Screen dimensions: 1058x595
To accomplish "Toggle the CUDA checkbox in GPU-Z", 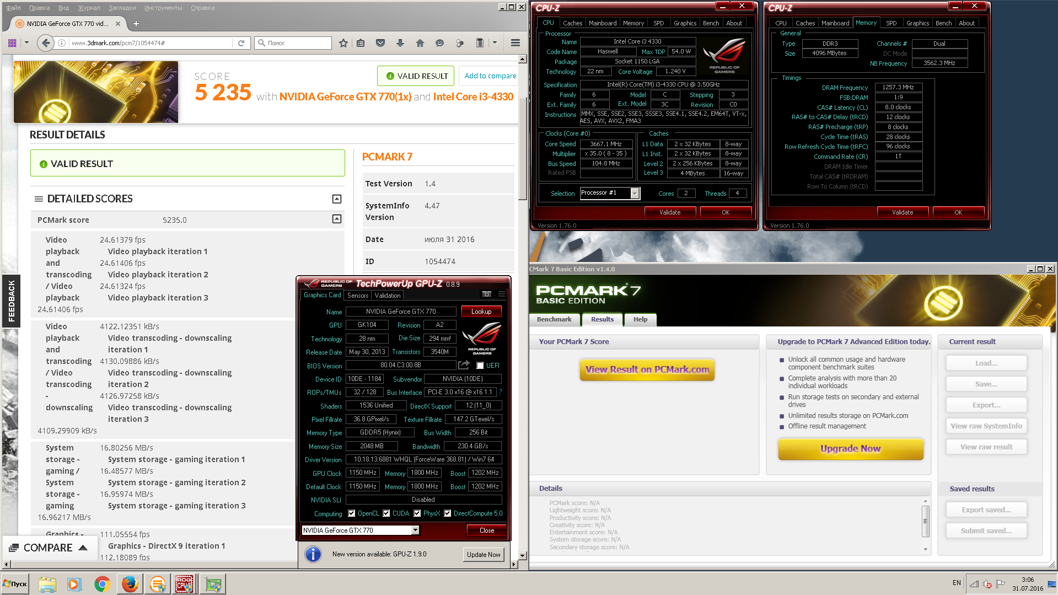I will click(x=386, y=513).
